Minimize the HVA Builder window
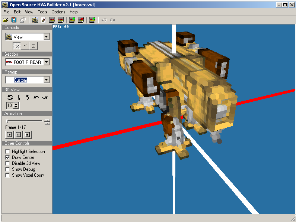The width and height of the screenshot is (296, 222). point(279,5)
